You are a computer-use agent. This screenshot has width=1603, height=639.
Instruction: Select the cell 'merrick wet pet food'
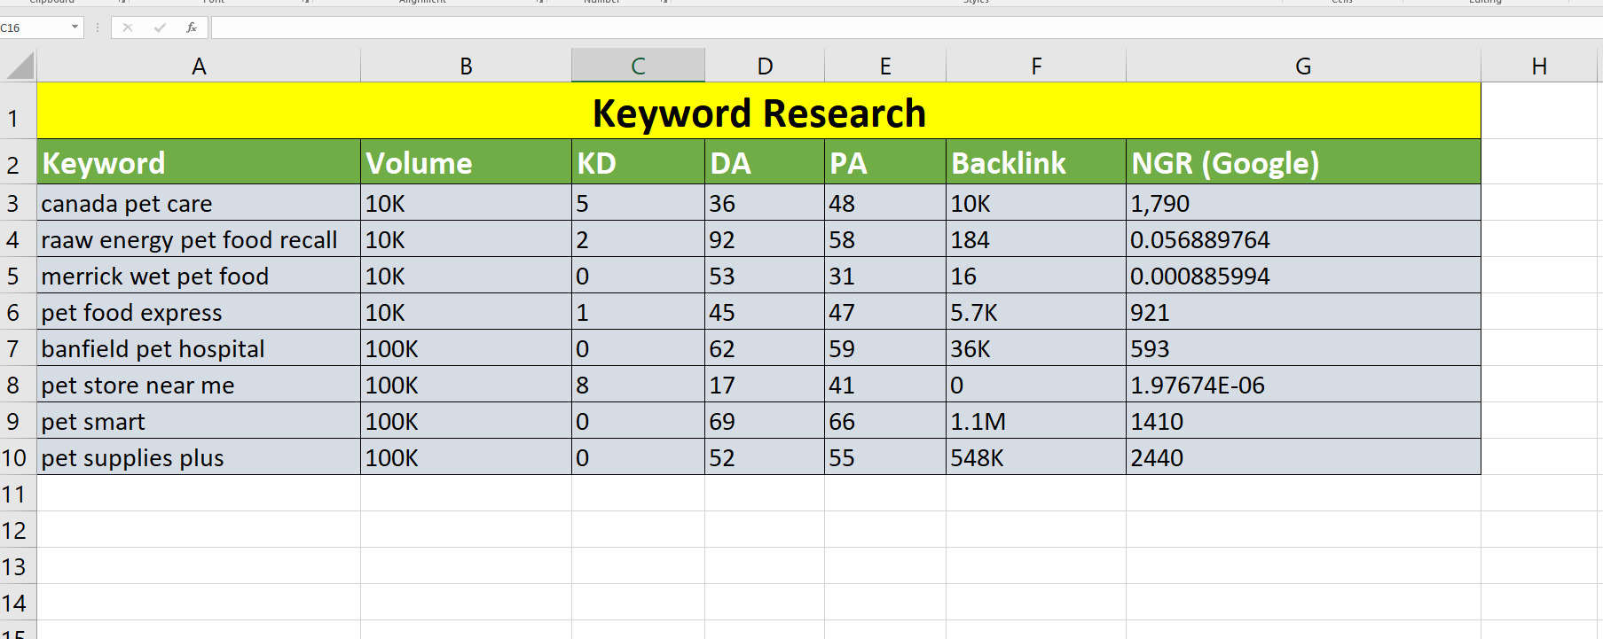(x=199, y=276)
